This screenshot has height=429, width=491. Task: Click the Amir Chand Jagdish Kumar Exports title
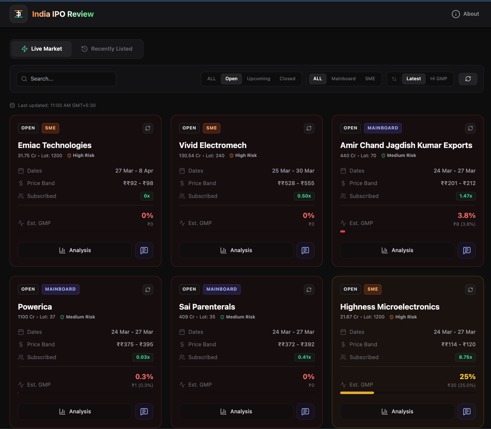[x=406, y=145]
